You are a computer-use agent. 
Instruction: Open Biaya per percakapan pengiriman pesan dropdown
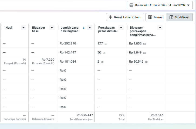(x=160, y=28)
